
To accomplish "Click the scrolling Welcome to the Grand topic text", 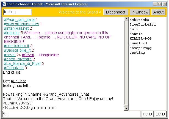I will pyautogui.click(x=80, y=12).
